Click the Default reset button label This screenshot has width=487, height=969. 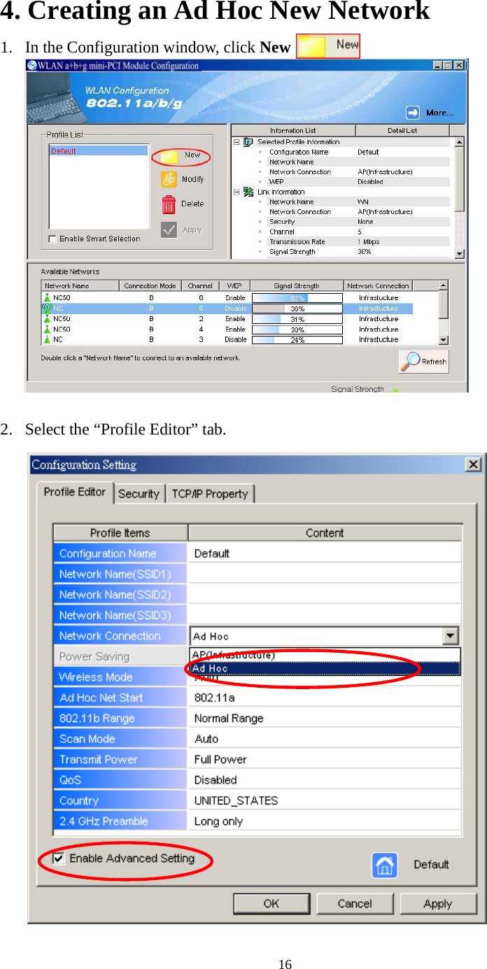(431, 865)
